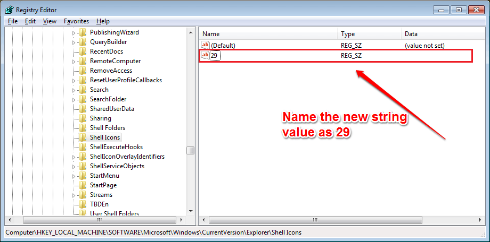The width and height of the screenshot is (490, 242).
Task: Select the StartPage key label
Action: coord(103,185)
